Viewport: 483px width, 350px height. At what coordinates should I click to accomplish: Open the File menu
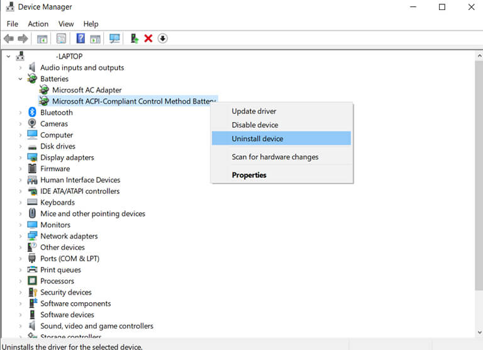13,24
